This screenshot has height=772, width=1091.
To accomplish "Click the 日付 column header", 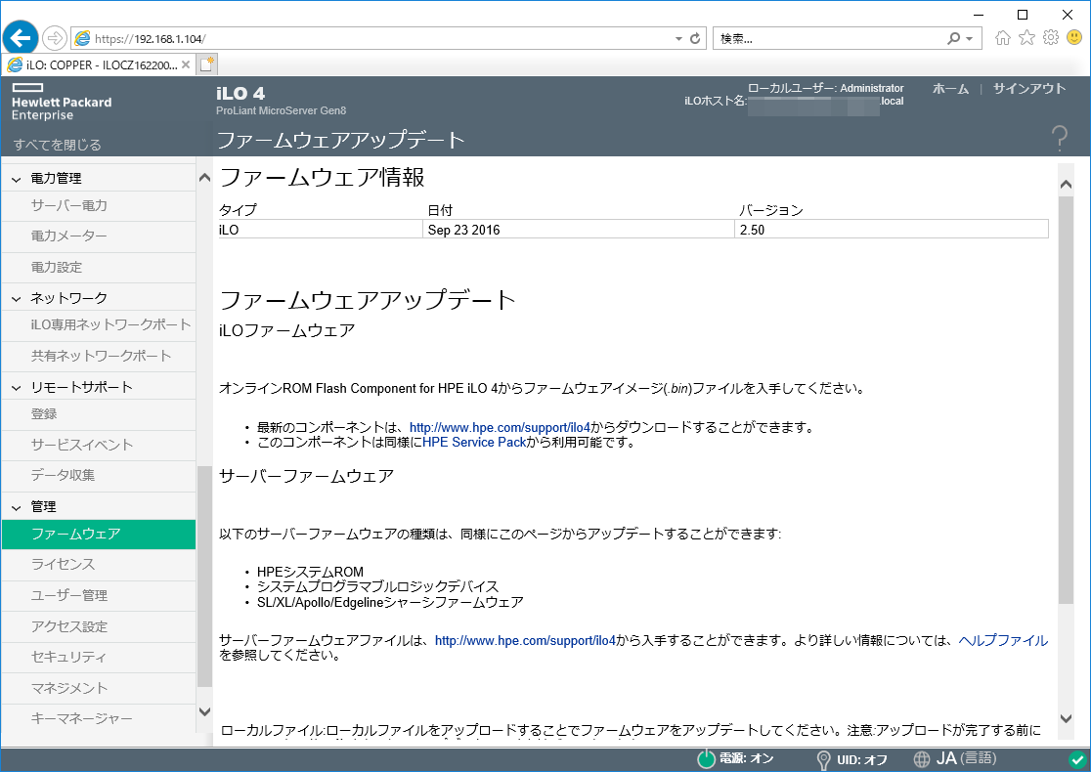I will pos(440,210).
